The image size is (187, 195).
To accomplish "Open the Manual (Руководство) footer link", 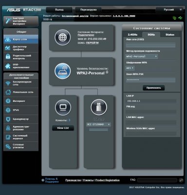I will pyautogui.click(x=73, y=180).
